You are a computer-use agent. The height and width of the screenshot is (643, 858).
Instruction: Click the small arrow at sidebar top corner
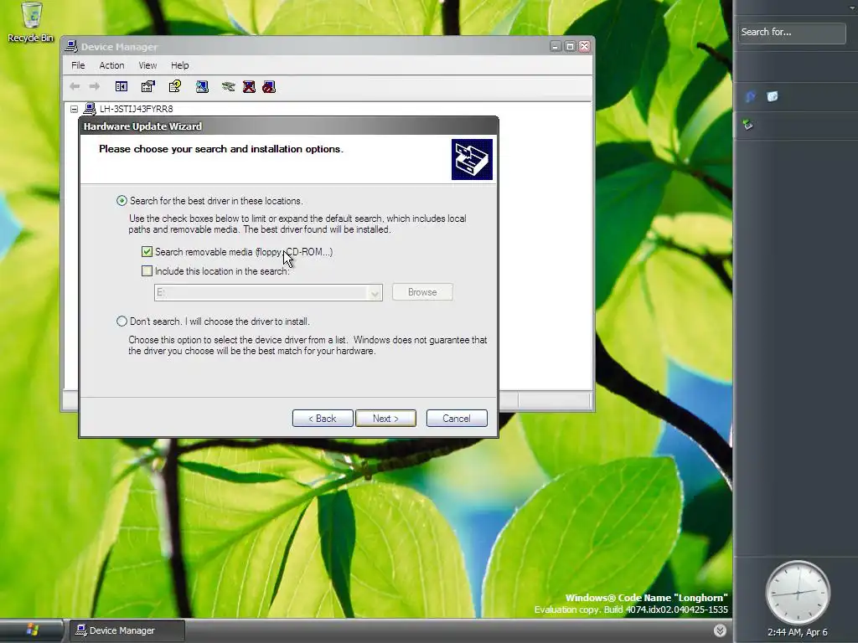click(x=852, y=8)
